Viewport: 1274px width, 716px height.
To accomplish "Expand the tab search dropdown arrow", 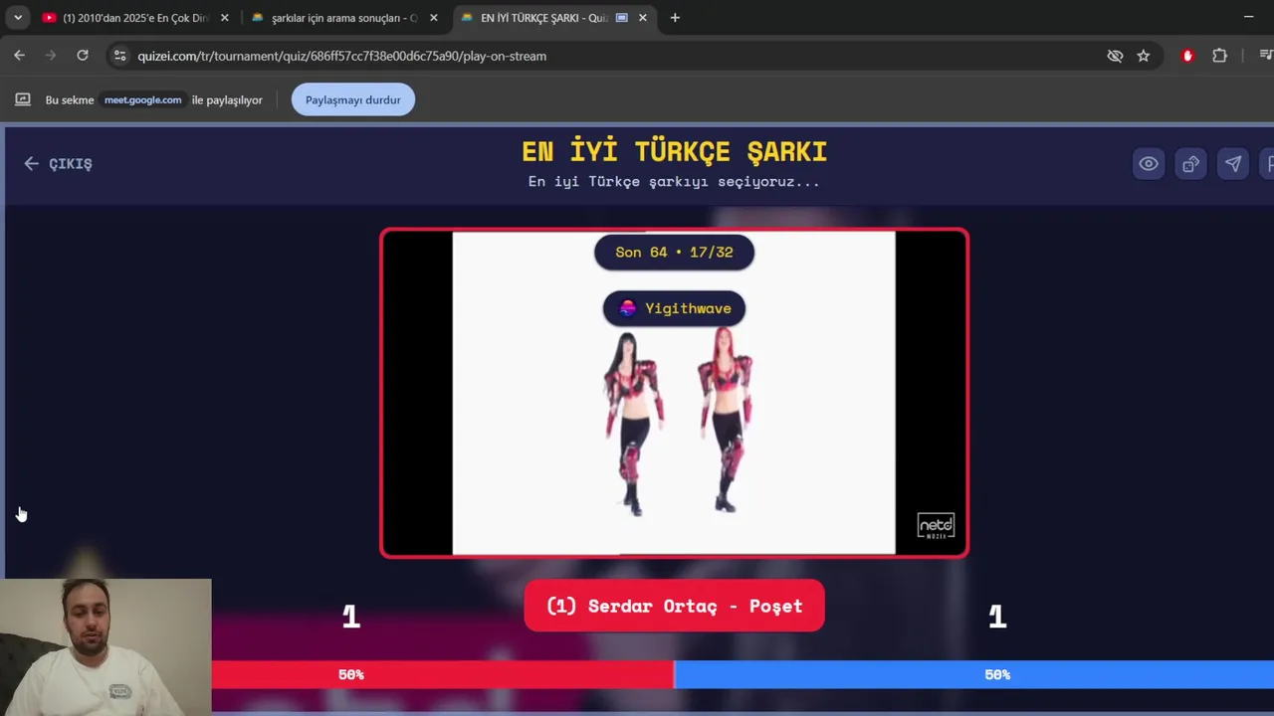I will coord(18,18).
